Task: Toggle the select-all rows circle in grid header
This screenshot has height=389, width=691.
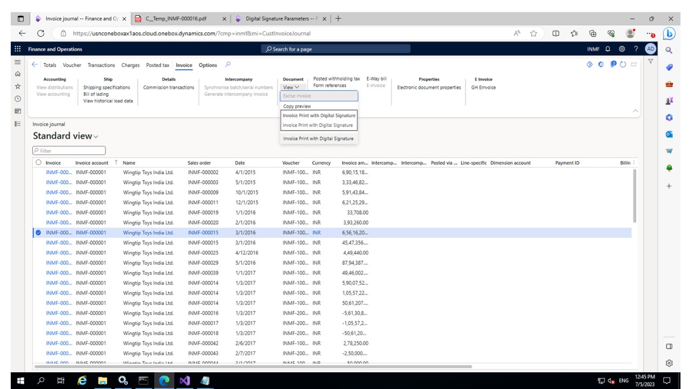Action: click(x=38, y=163)
